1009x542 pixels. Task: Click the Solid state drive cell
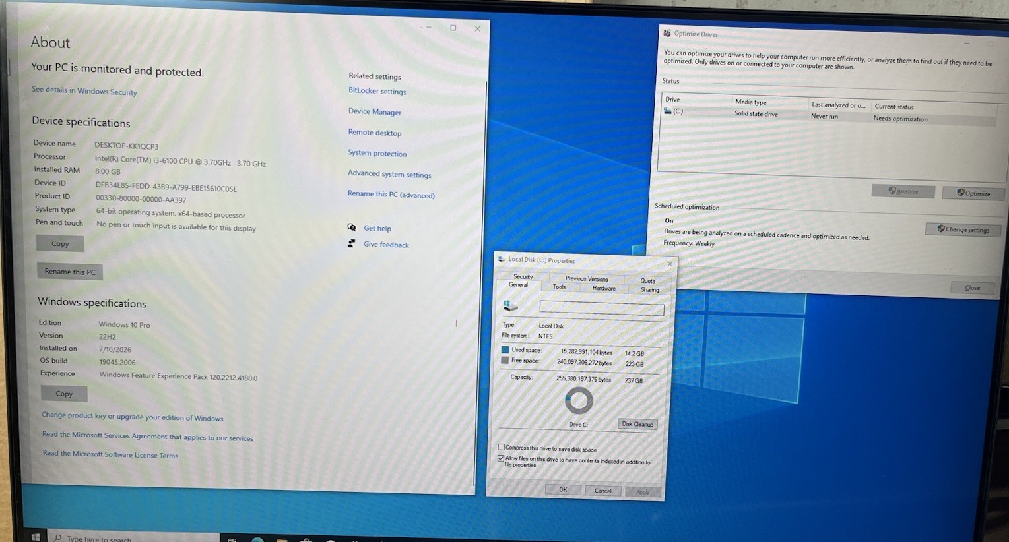756,113
